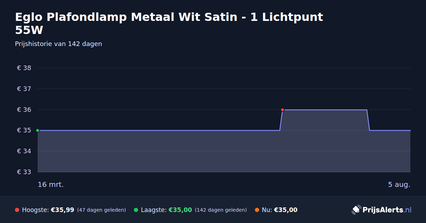Click the red Hoogste legend dot
The width and height of the screenshot is (426, 223).
[17, 210]
